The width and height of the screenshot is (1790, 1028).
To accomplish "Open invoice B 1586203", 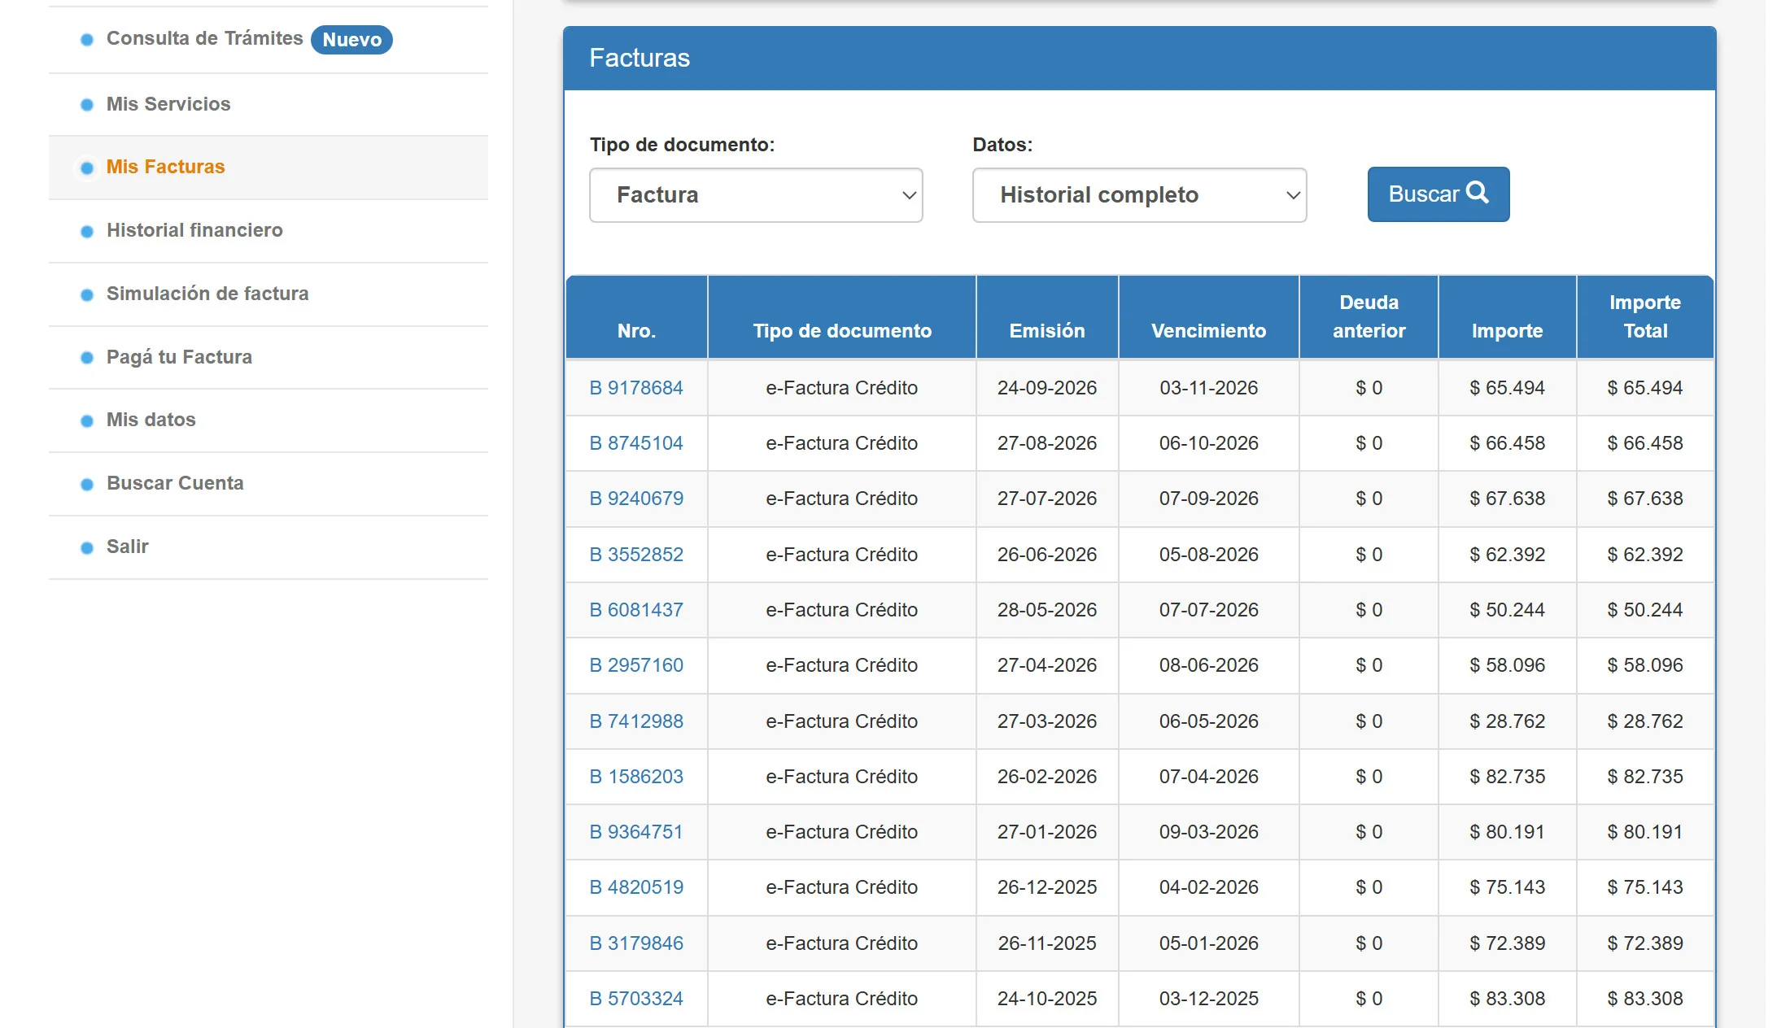I will (636, 777).
